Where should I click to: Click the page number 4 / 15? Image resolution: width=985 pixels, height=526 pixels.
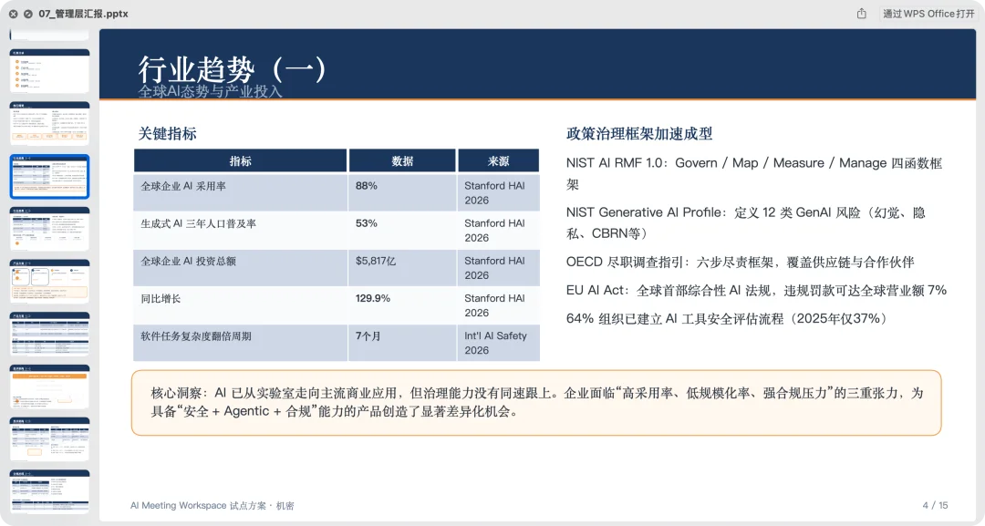935,505
